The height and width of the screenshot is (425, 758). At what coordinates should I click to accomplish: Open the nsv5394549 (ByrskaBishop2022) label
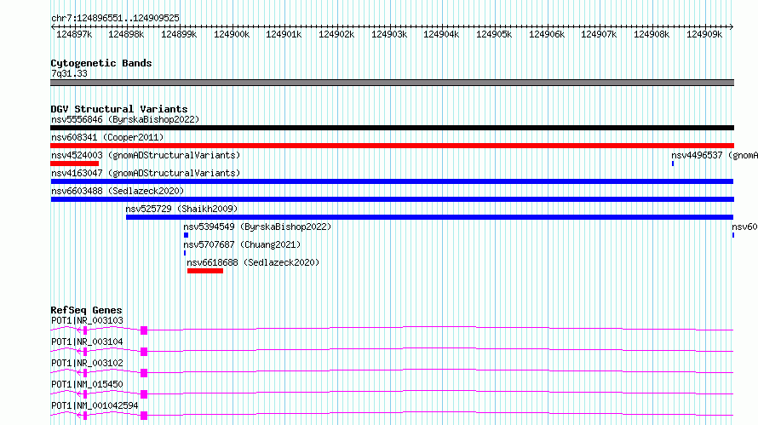257,227
